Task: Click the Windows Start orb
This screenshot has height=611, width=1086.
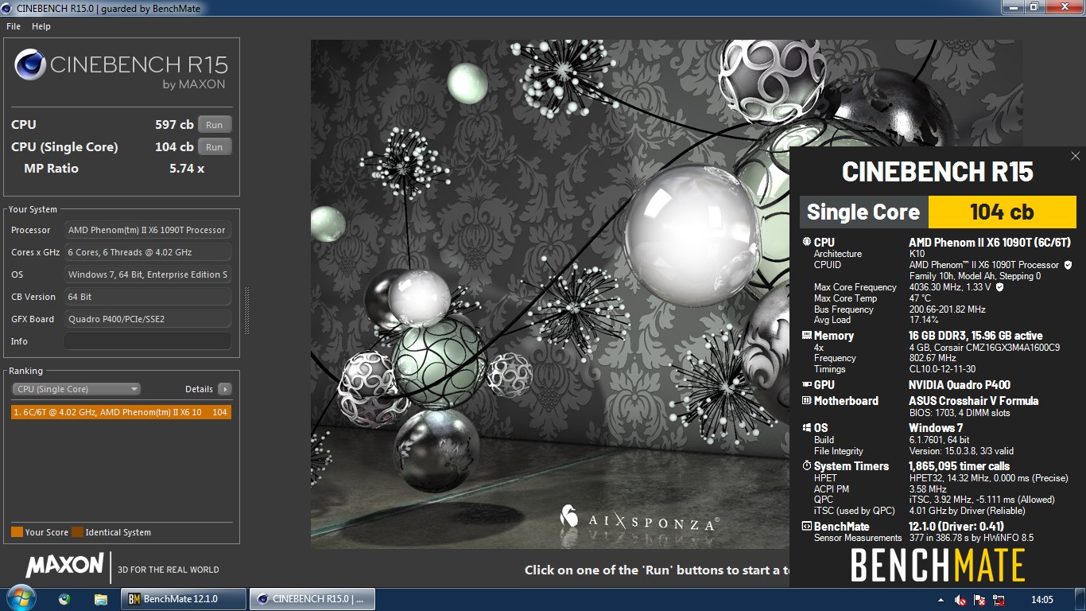Action: (x=20, y=598)
